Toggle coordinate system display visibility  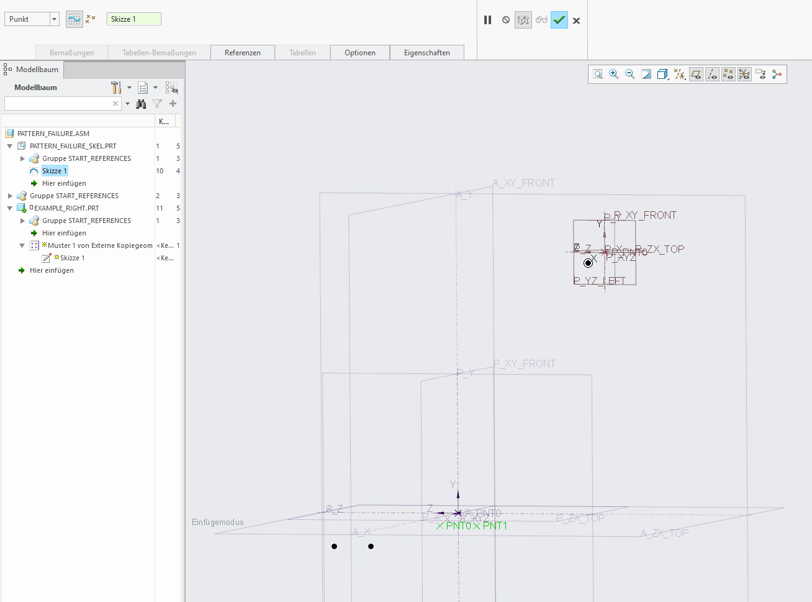[744, 74]
